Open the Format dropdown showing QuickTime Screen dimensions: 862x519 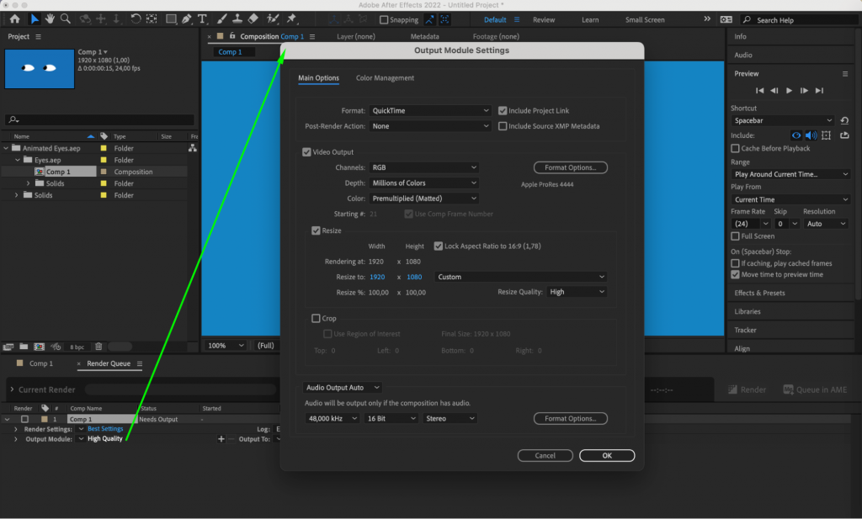click(430, 109)
